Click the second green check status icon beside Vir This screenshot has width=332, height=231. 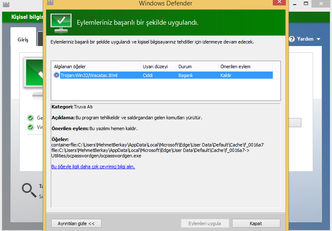tap(31, 127)
